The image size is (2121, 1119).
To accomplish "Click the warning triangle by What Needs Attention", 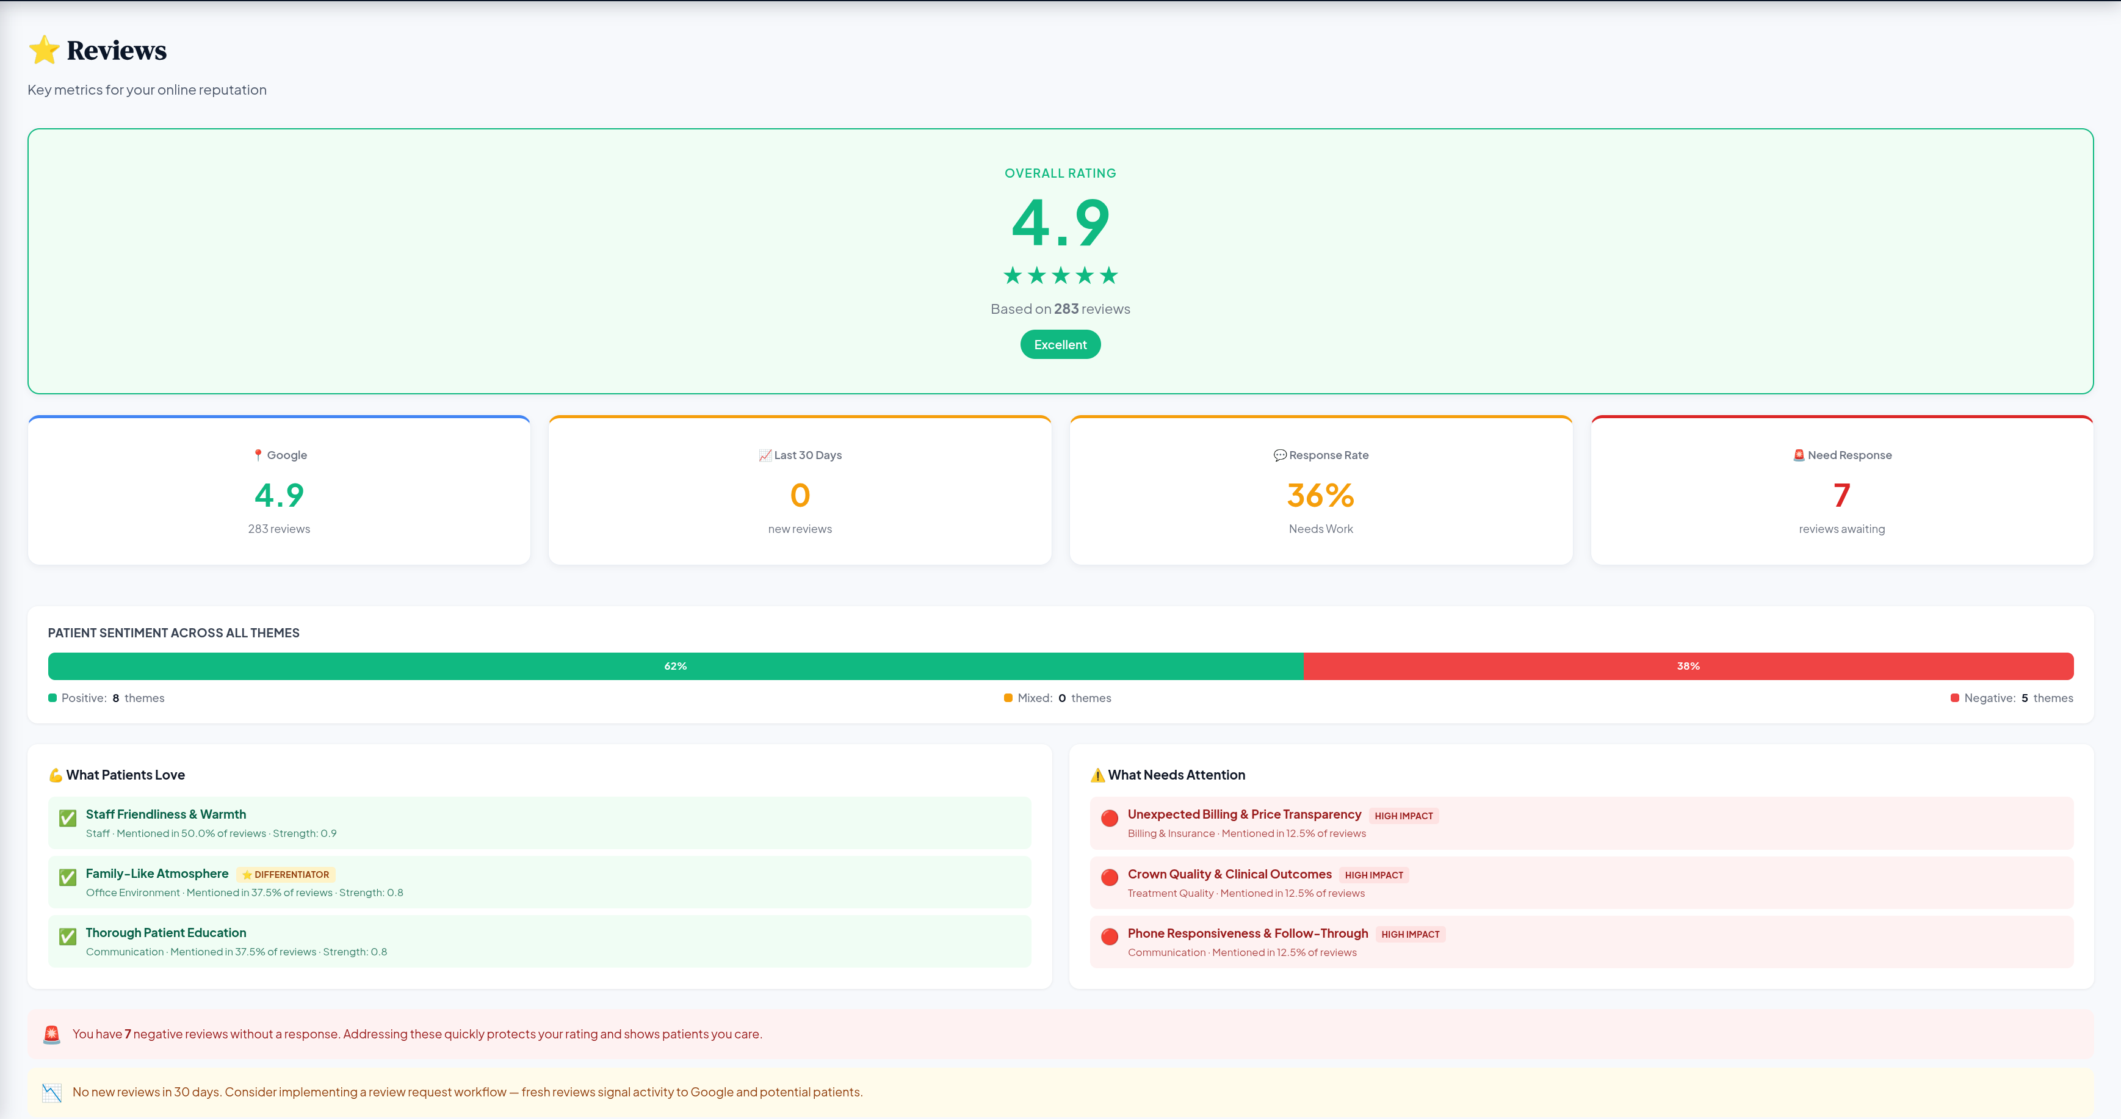I will (x=1097, y=775).
